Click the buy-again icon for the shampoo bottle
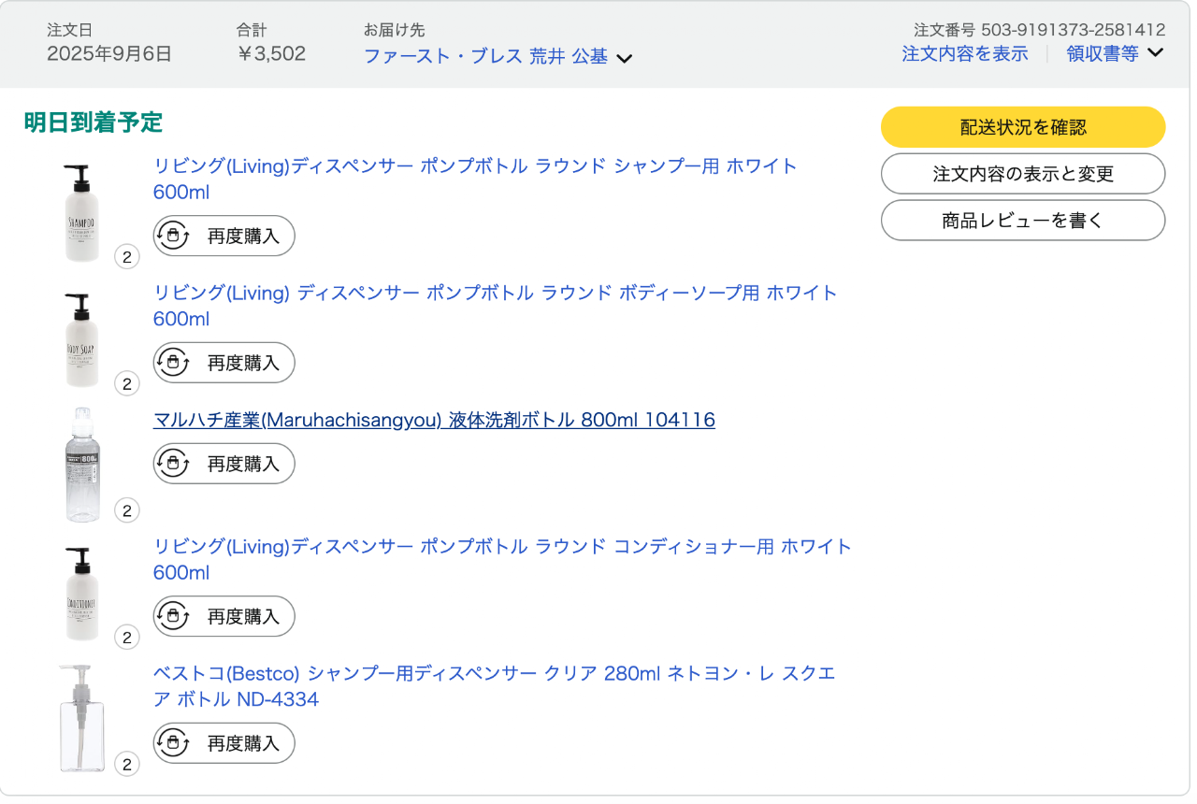The image size is (1197, 804). coord(173,236)
